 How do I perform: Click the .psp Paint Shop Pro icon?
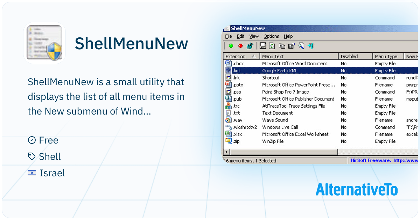tap(229, 92)
